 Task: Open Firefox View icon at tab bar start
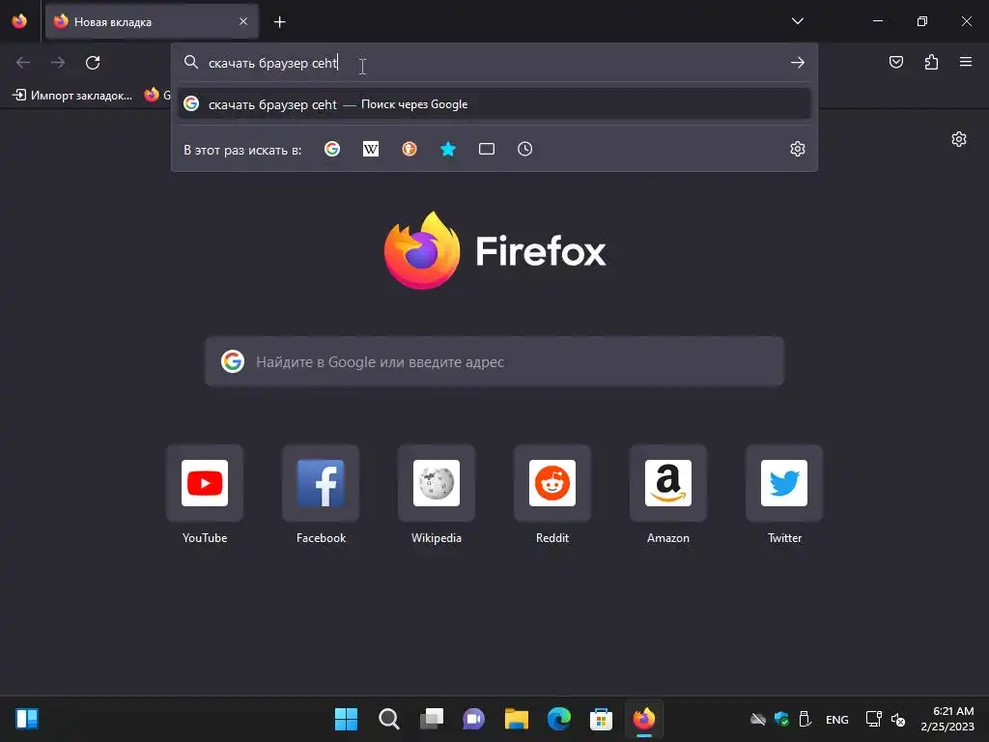pos(19,21)
